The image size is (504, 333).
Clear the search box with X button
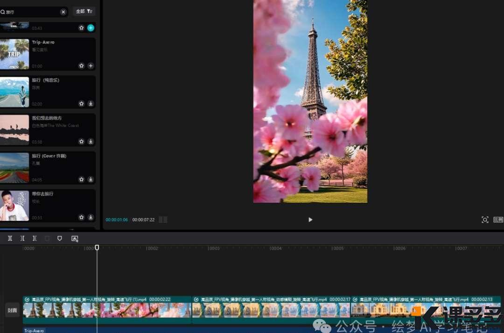click(x=63, y=12)
